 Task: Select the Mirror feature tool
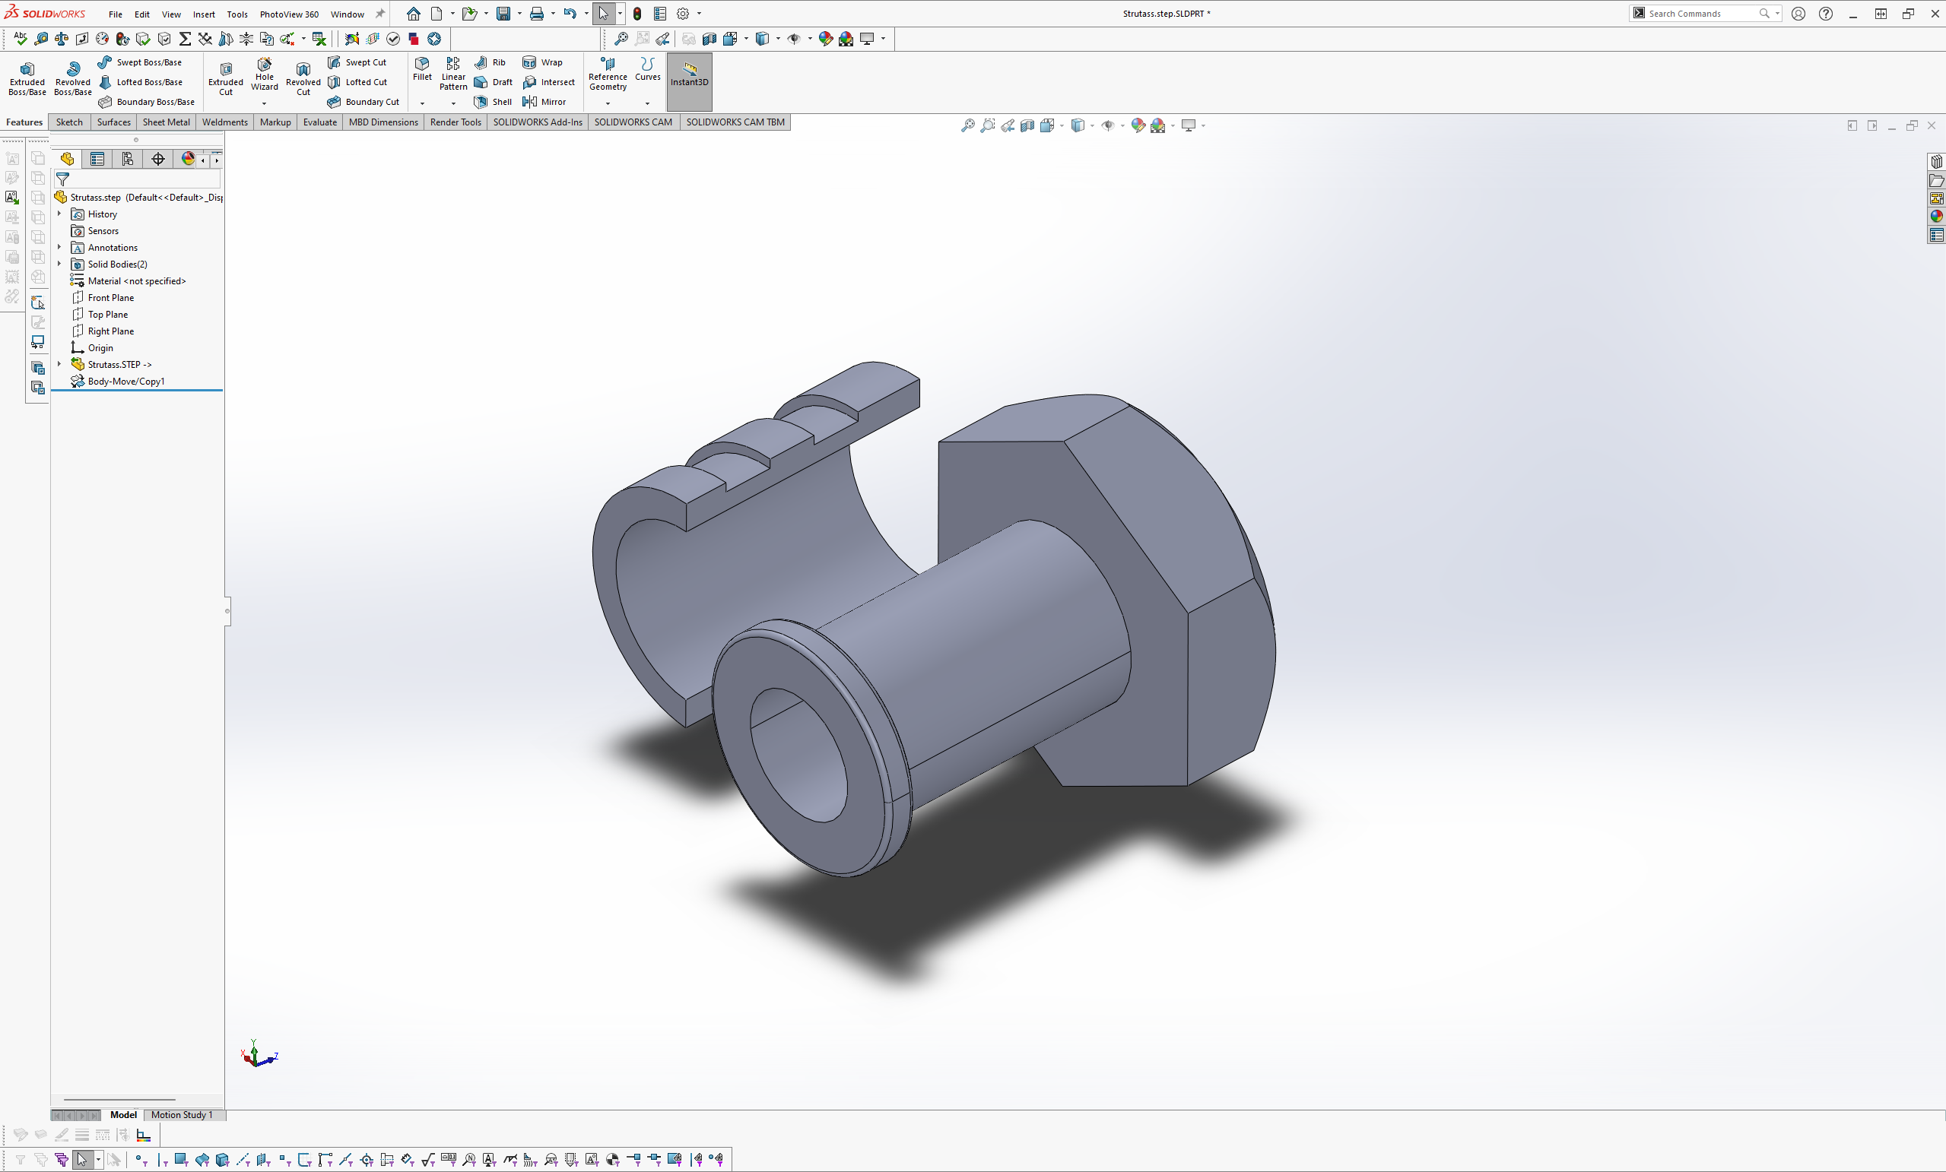(x=544, y=102)
